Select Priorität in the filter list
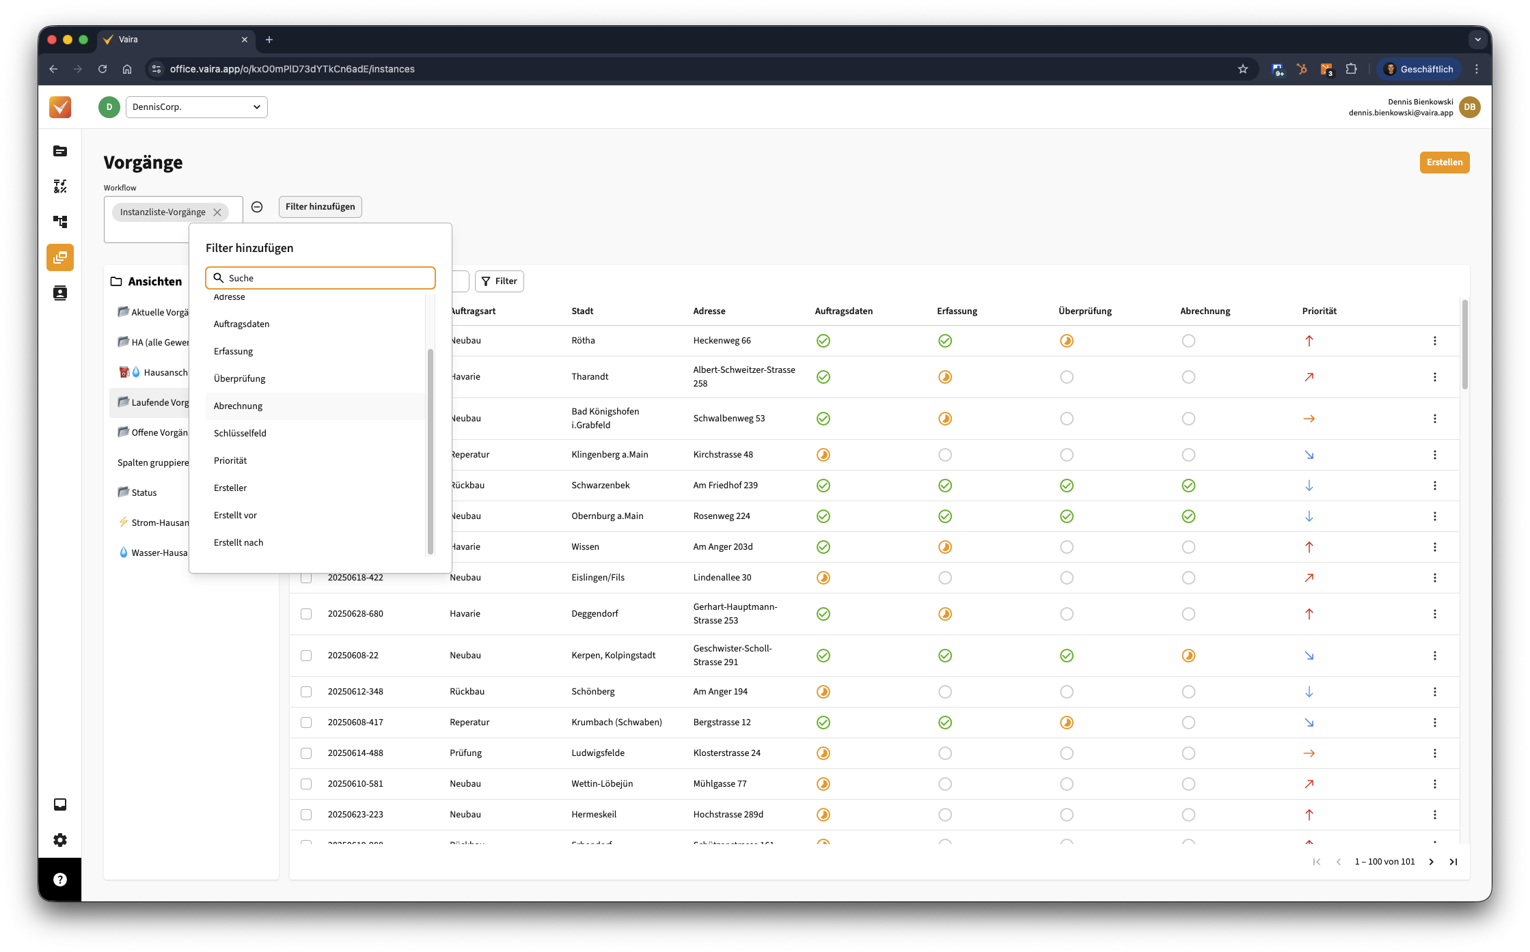 [x=230, y=461]
